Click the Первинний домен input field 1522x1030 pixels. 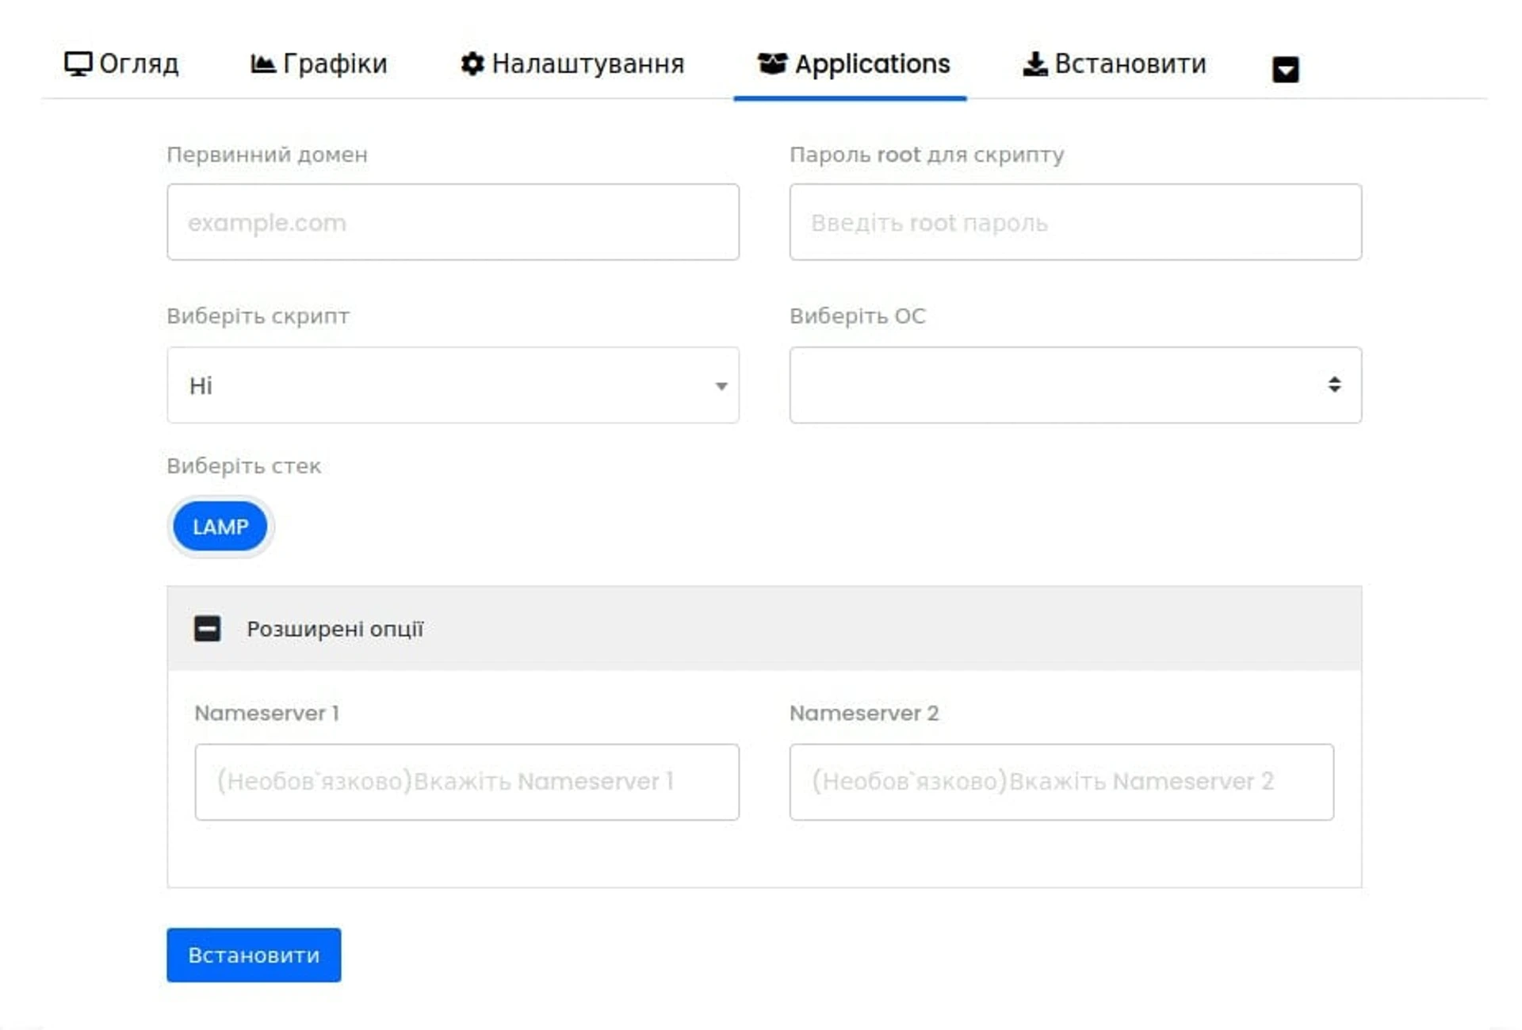pos(453,222)
